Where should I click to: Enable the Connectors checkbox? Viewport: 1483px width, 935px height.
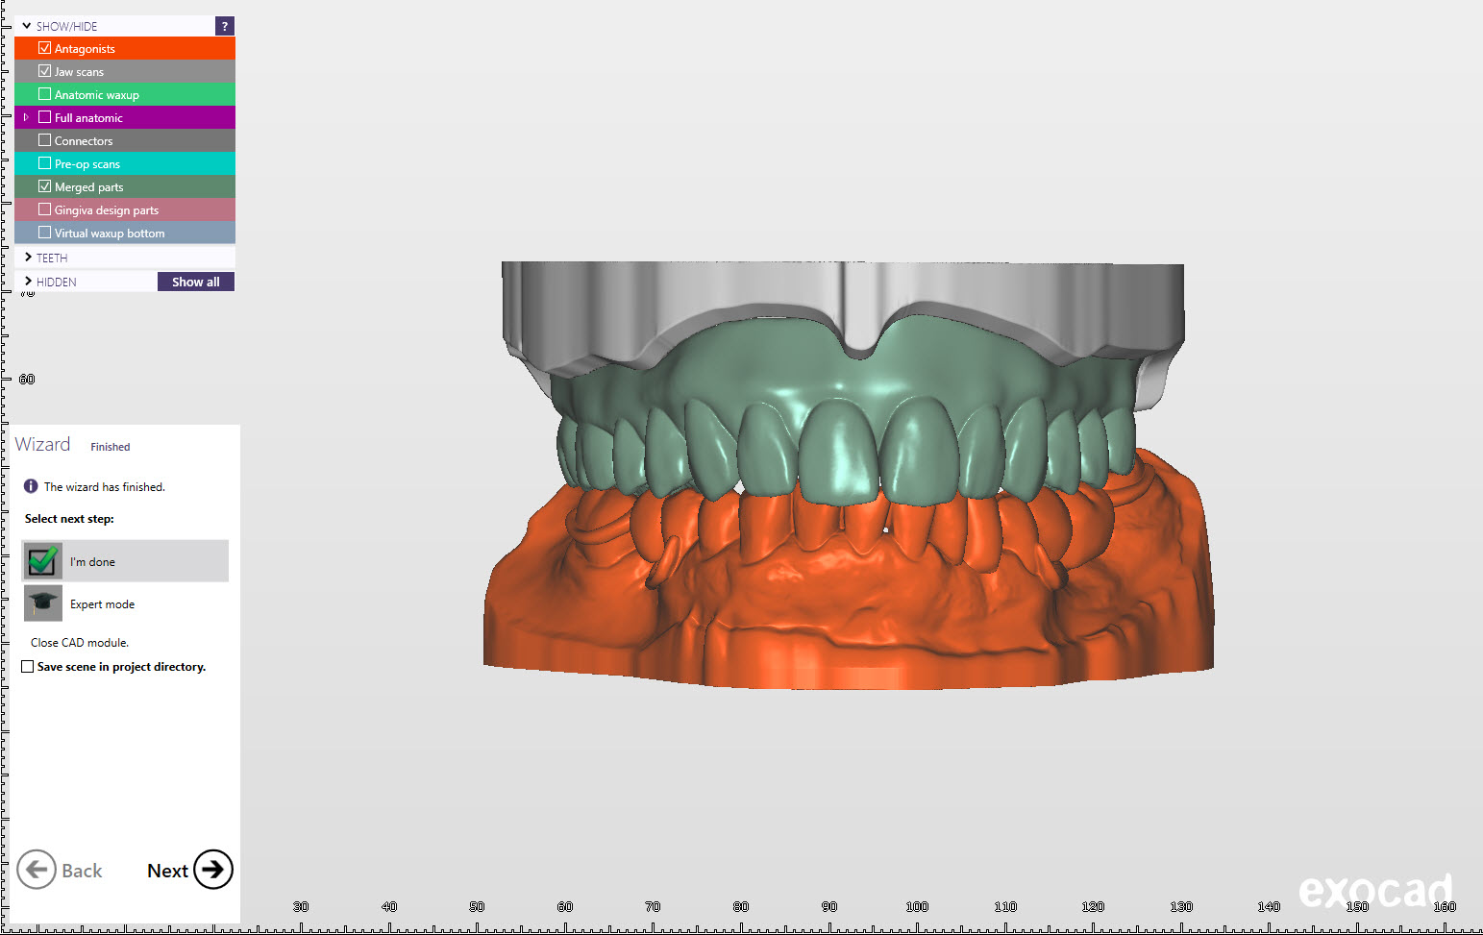(44, 140)
